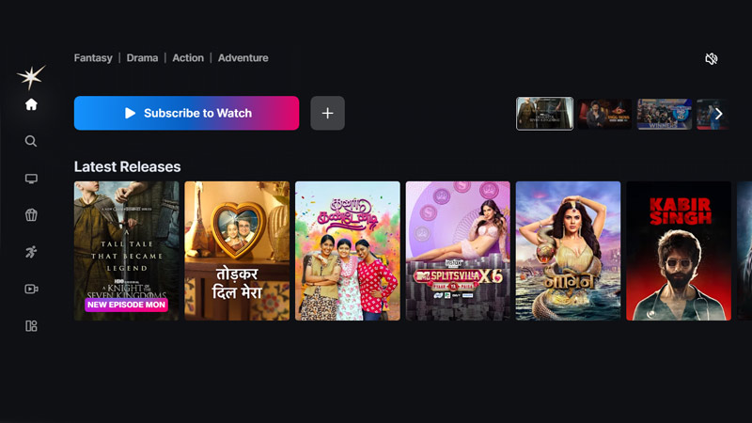Open the Sports running figure icon
Viewport: 752px width, 423px height.
point(31,252)
